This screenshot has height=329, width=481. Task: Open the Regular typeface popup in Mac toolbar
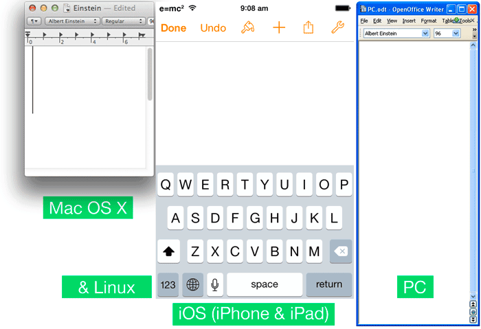tap(124, 21)
